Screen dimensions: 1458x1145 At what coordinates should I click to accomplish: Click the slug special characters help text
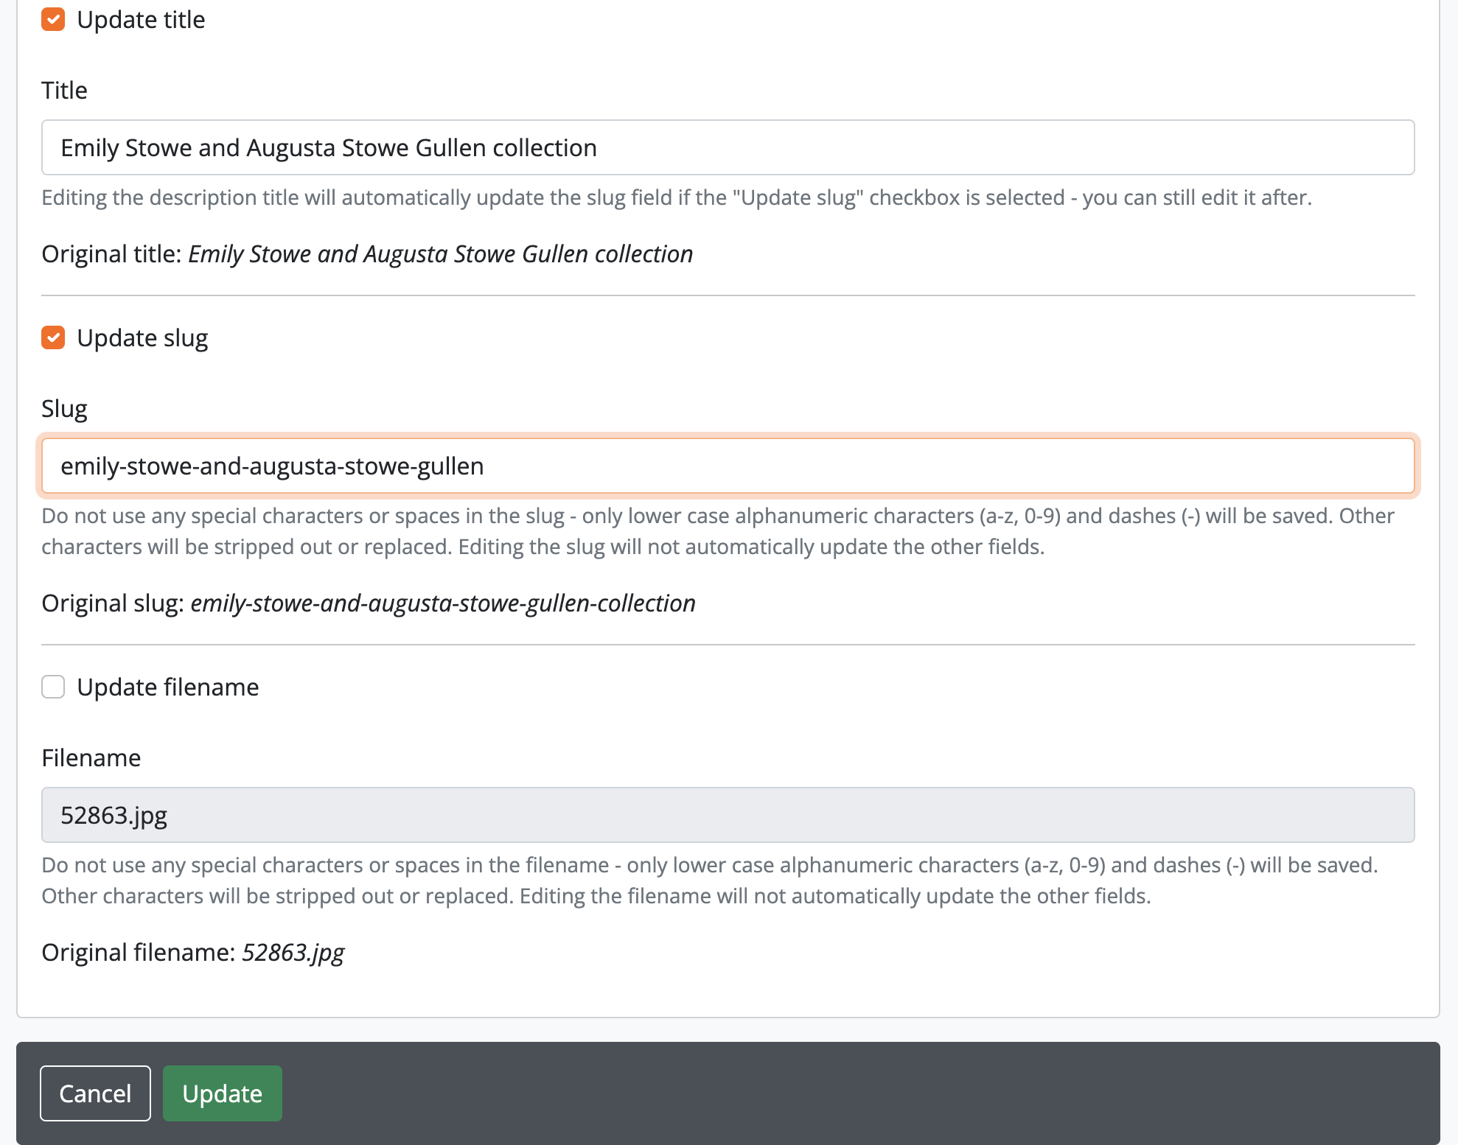717,531
